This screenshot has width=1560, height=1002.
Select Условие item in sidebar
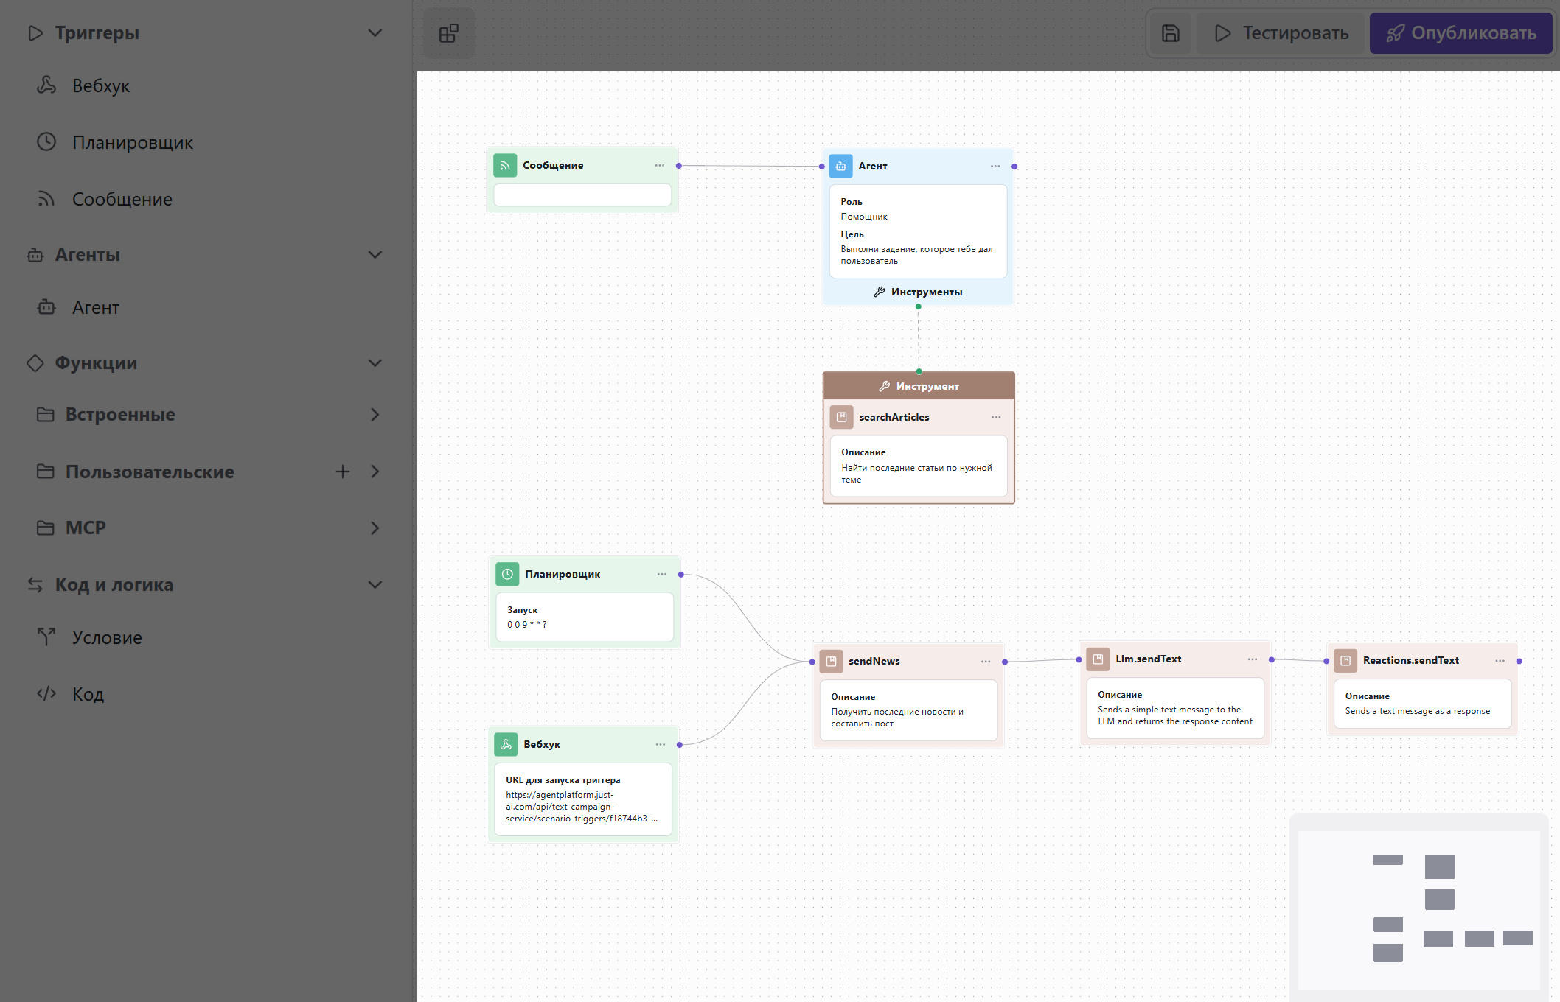107,637
